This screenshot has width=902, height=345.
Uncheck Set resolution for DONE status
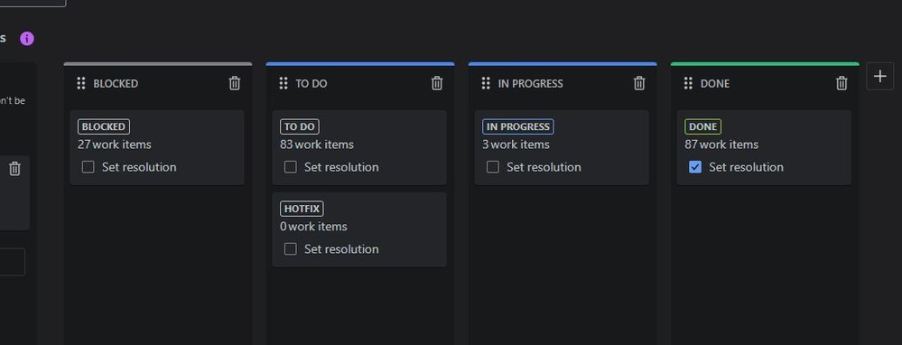click(x=695, y=167)
